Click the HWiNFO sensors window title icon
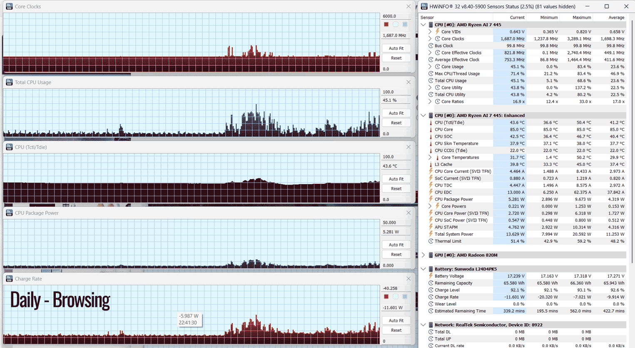Image resolution: width=635 pixels, height=348 pixels. (424, 6)
